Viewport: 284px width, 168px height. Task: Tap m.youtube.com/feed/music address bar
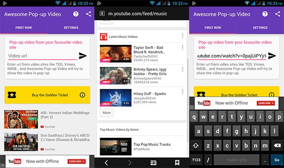(x=138, y=14)
